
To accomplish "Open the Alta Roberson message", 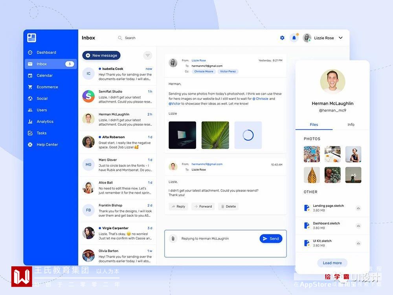I will coord(117,142).
